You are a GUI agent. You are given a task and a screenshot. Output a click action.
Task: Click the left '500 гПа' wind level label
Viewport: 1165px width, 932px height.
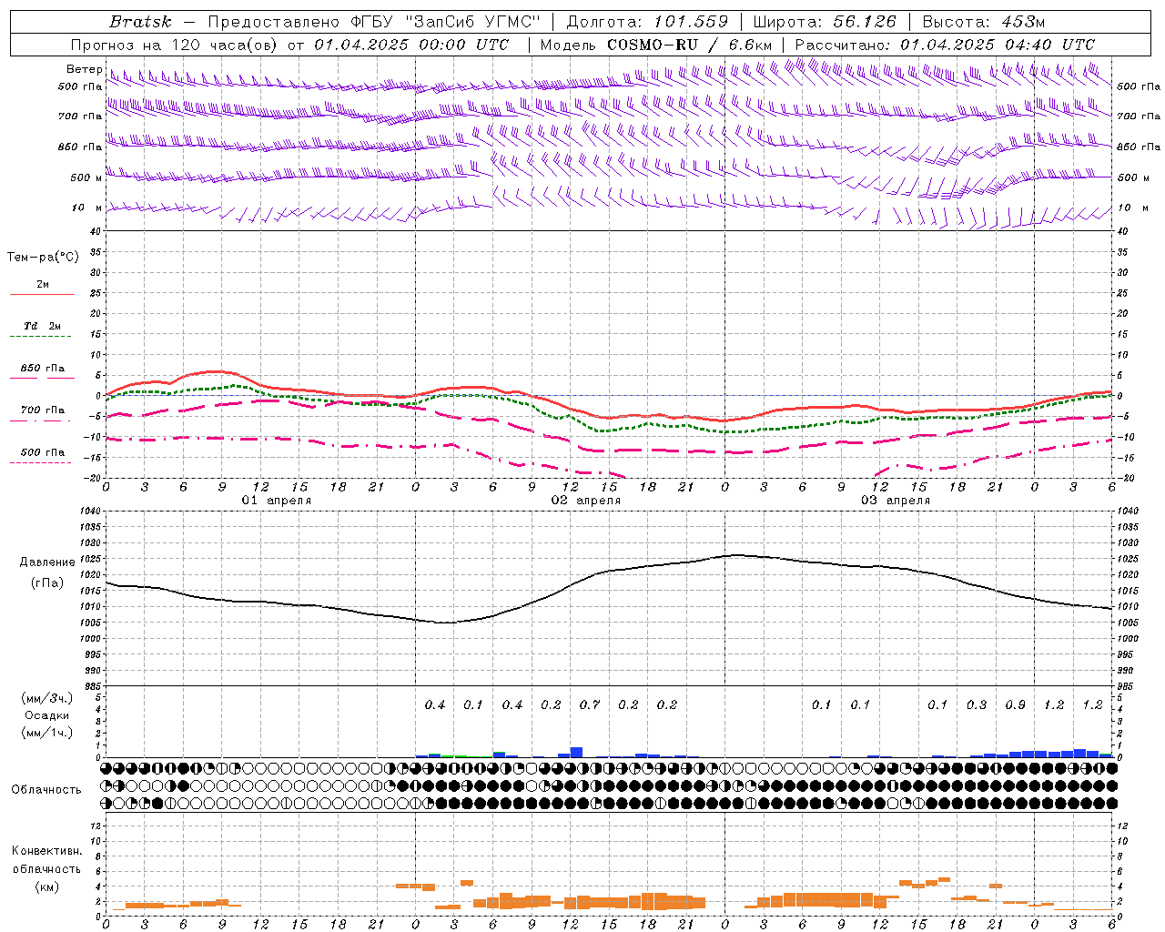click(80, 86)
